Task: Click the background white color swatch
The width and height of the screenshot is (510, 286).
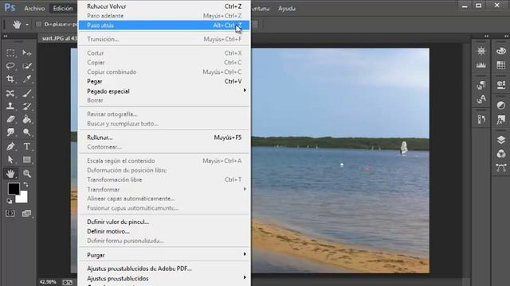Action: pyautogui.click(x=22, y=198)
